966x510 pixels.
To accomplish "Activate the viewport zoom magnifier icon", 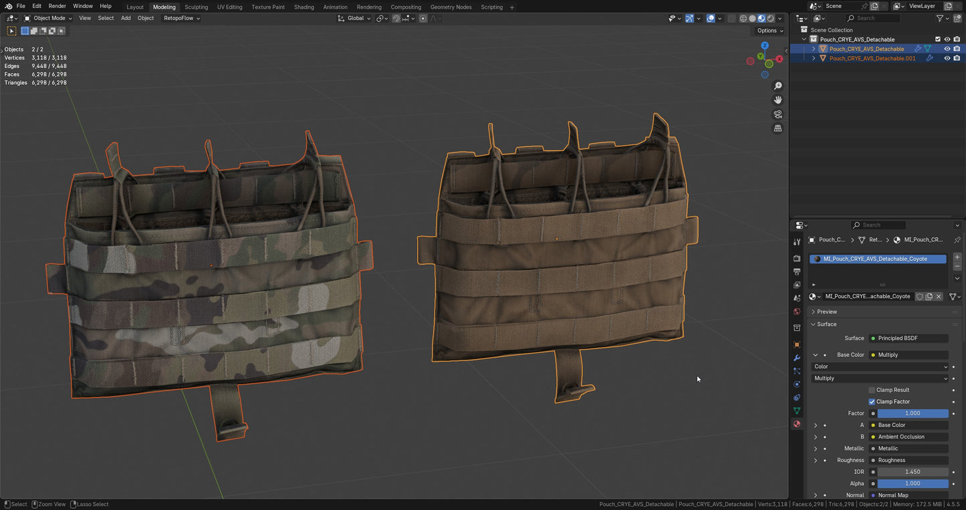I will tap(777, 86).
